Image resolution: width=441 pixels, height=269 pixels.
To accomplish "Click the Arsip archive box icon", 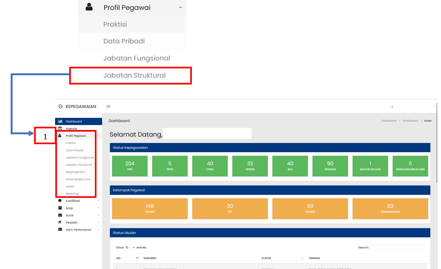I will tap(60, 208).
